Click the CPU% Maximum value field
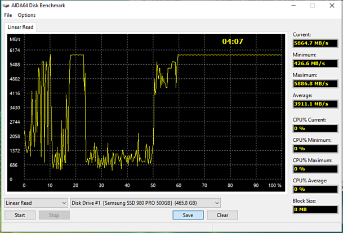343x233 pixels. 315,169
